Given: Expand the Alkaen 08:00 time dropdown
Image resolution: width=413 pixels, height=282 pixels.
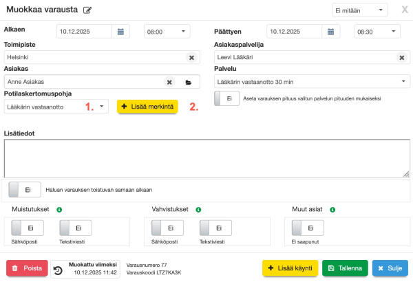Looking at the screenshot, I should [167, 32].
